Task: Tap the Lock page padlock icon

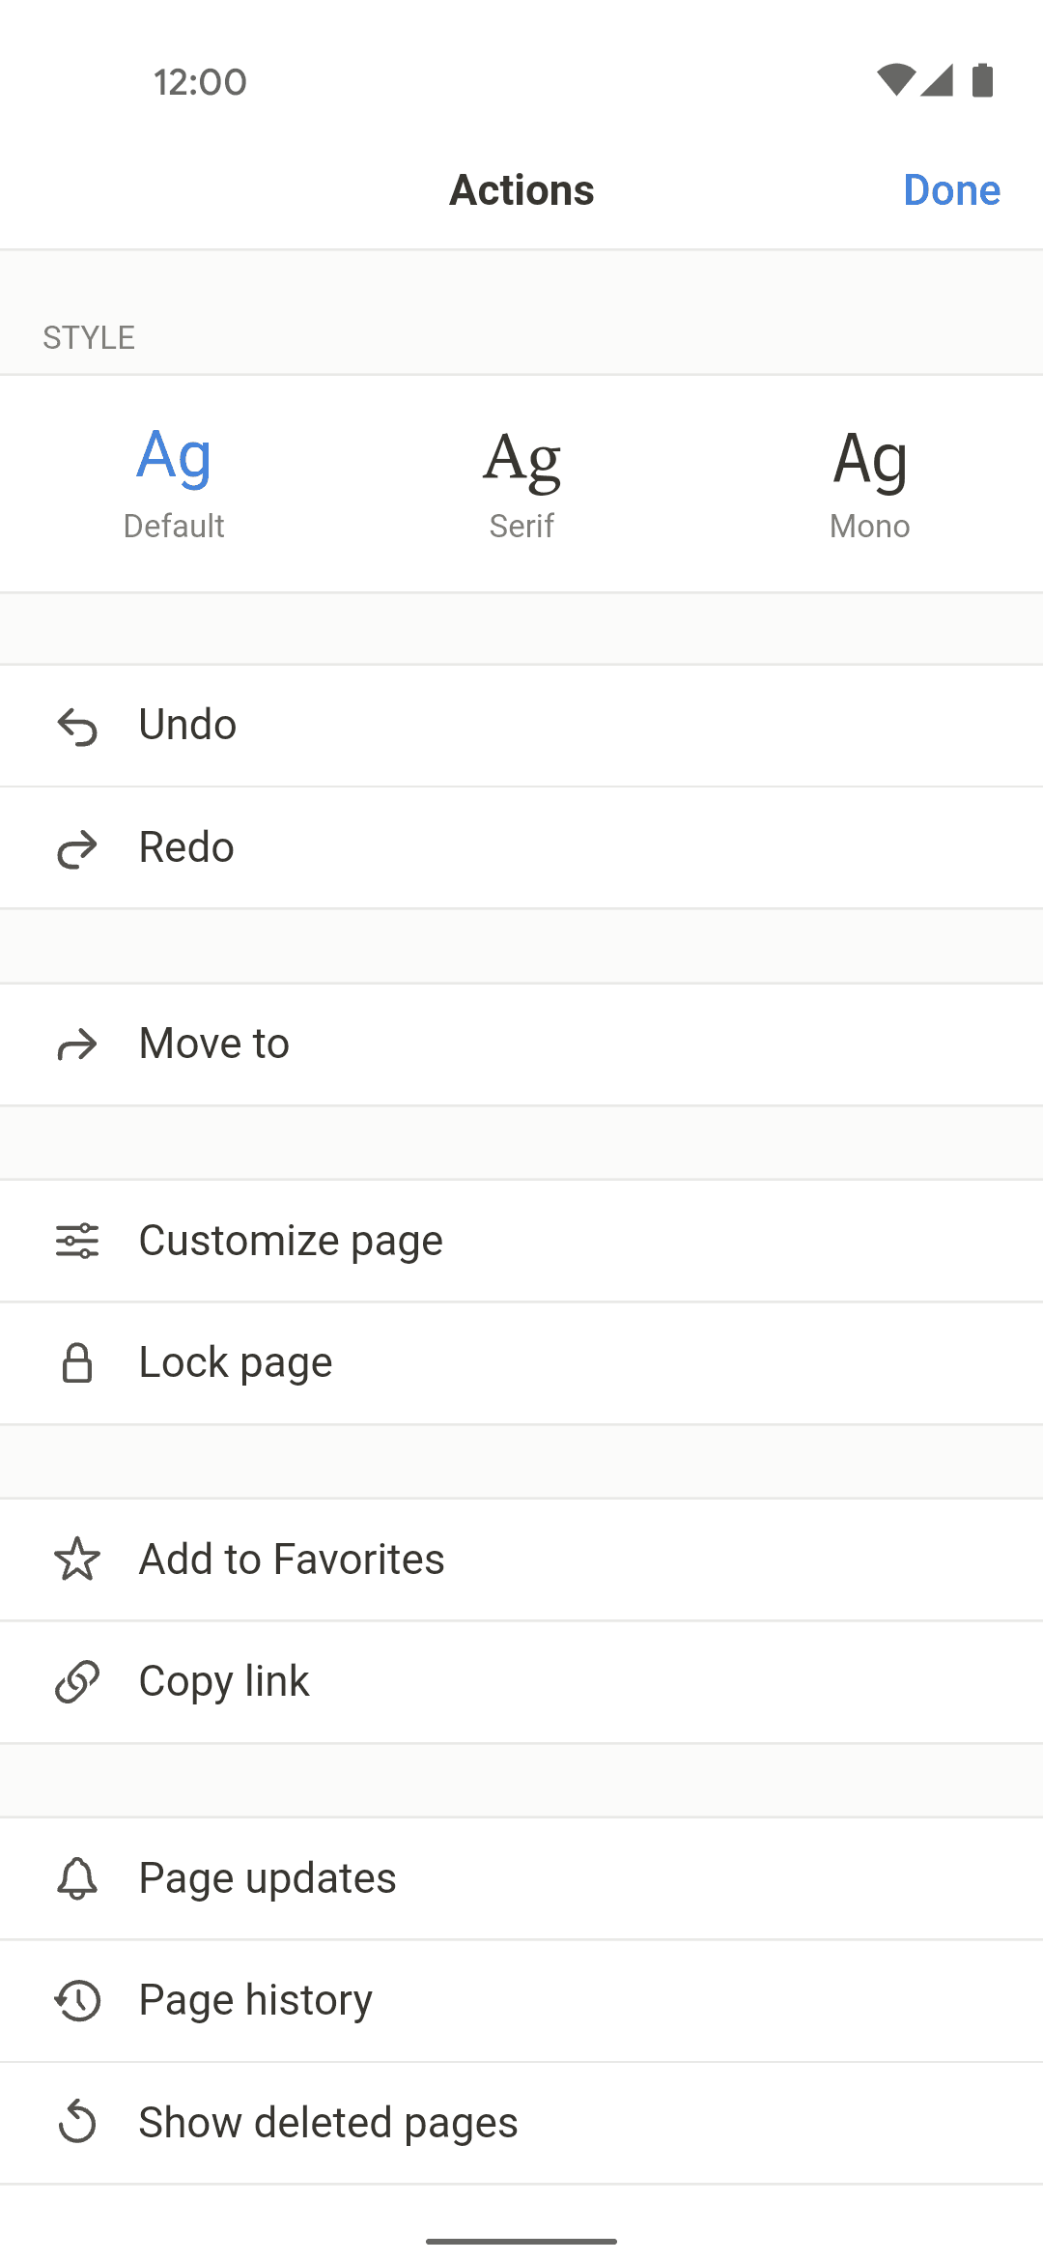Action: coord(77,1363)
